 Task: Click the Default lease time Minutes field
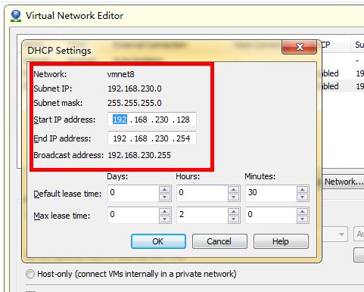271,193
